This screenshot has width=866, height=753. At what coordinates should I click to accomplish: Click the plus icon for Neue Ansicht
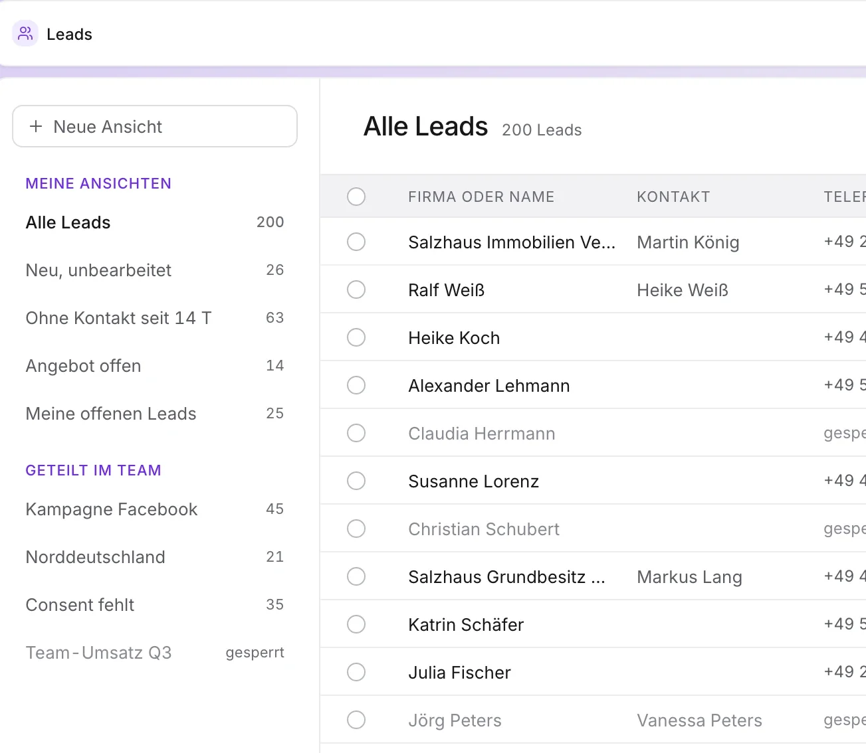pyautogui.click(x=36, y=126)
